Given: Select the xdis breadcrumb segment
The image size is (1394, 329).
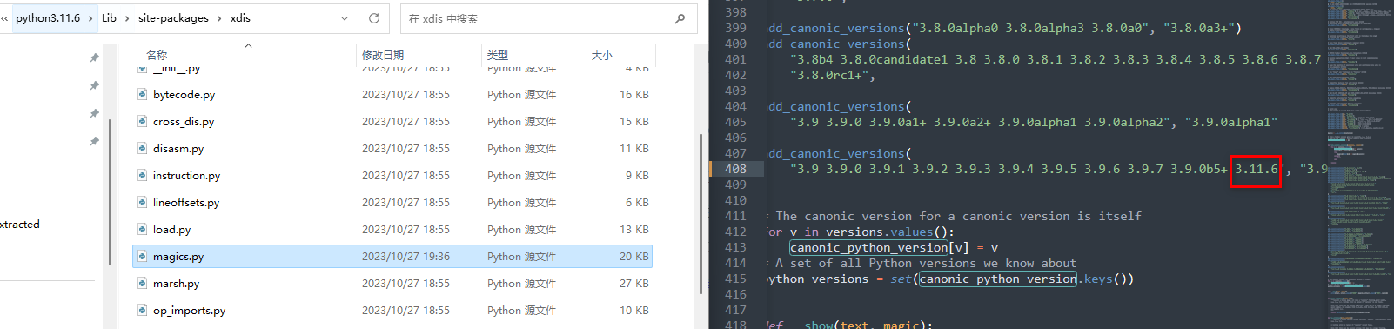Looking at the screenshot, I should pyautogui.click(x=240, y=17).
